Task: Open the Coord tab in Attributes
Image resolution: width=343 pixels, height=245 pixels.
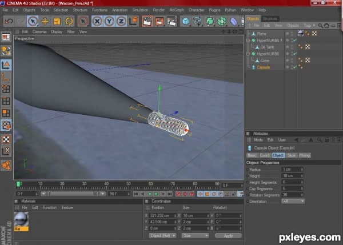Action: (265, 155)
